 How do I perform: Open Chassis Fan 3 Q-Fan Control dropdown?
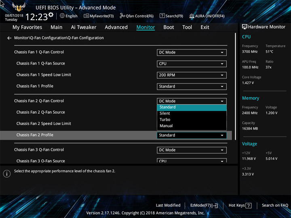(192, 150)
